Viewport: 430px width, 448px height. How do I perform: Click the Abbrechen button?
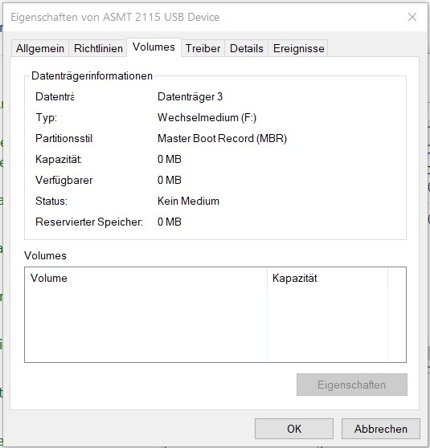[381, 429]
